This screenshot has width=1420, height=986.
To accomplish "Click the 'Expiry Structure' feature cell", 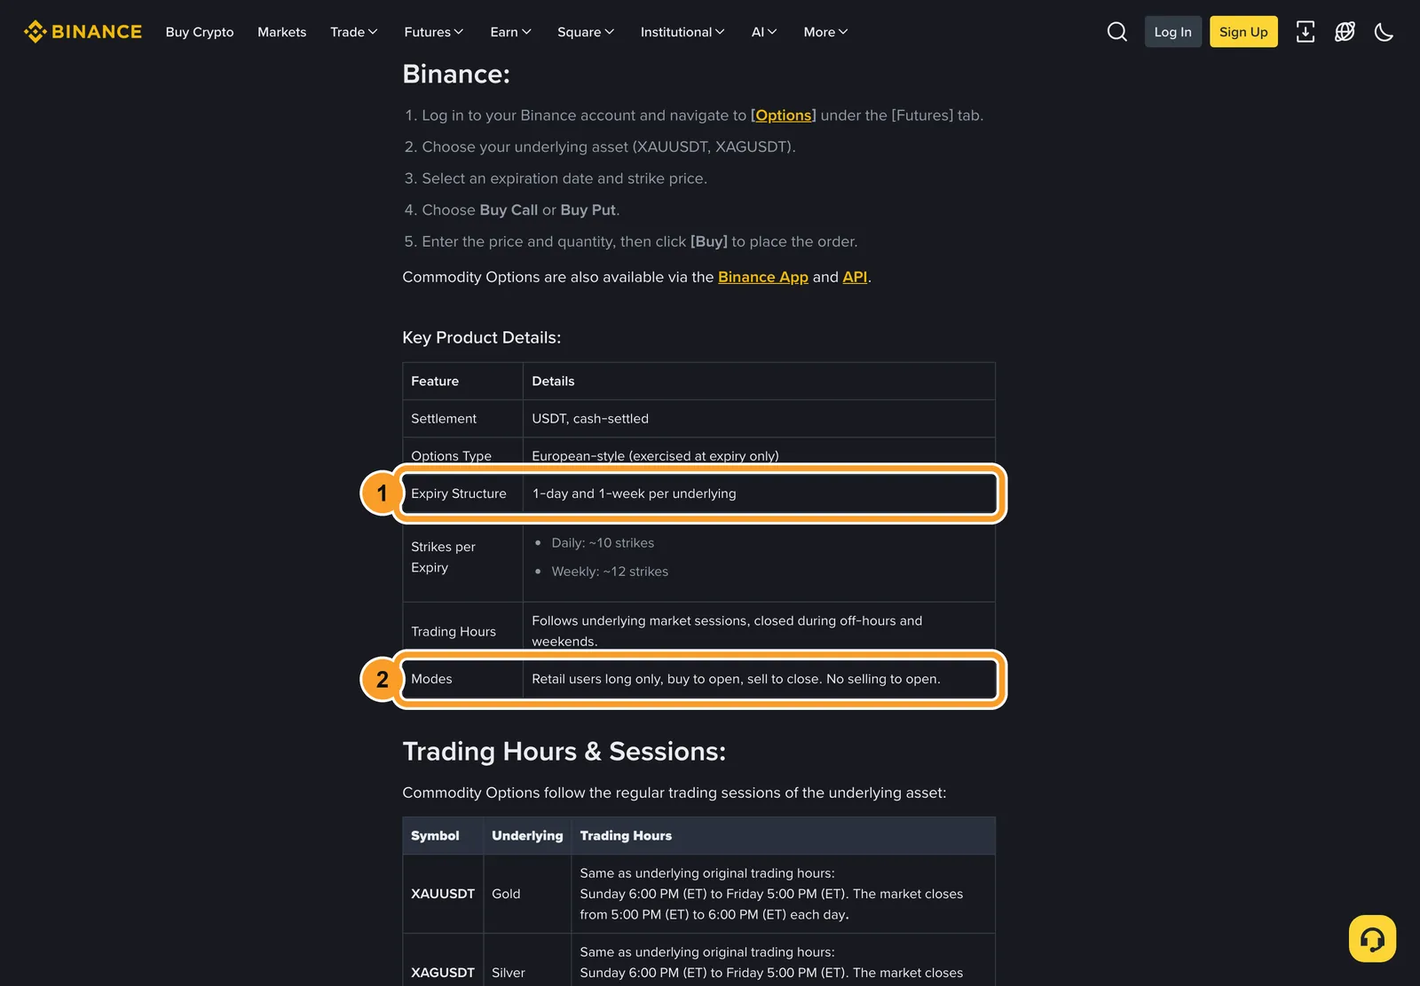I will (462, 493).
